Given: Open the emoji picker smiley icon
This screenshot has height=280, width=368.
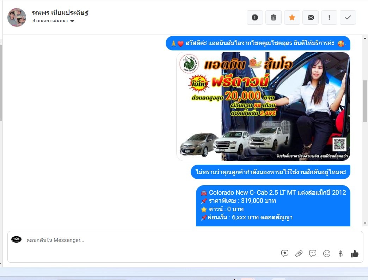Looking at the screenshot, I should 327,254.
